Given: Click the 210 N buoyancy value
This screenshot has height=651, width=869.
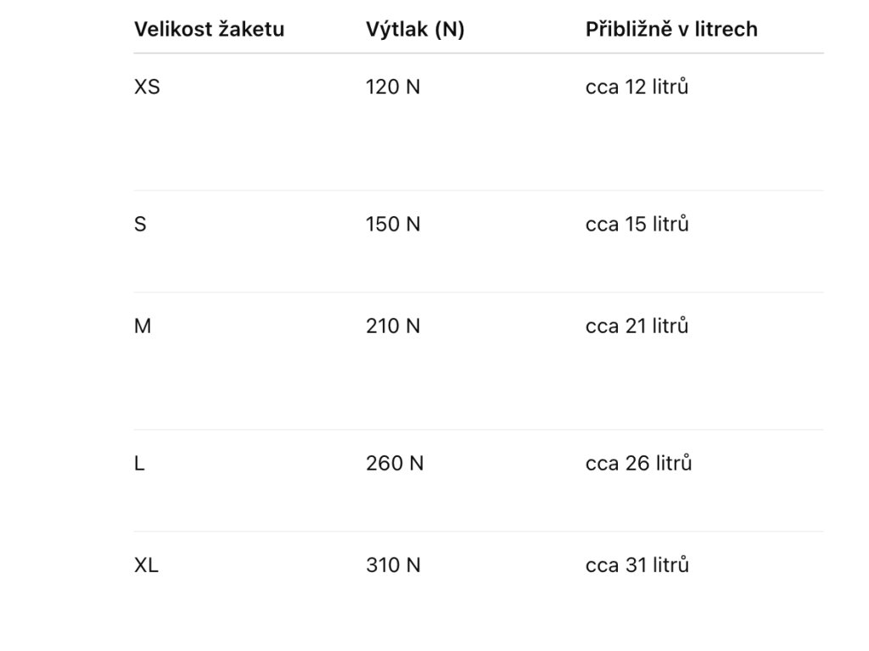Looking at the screenshot, I should (x=393, y=326).
